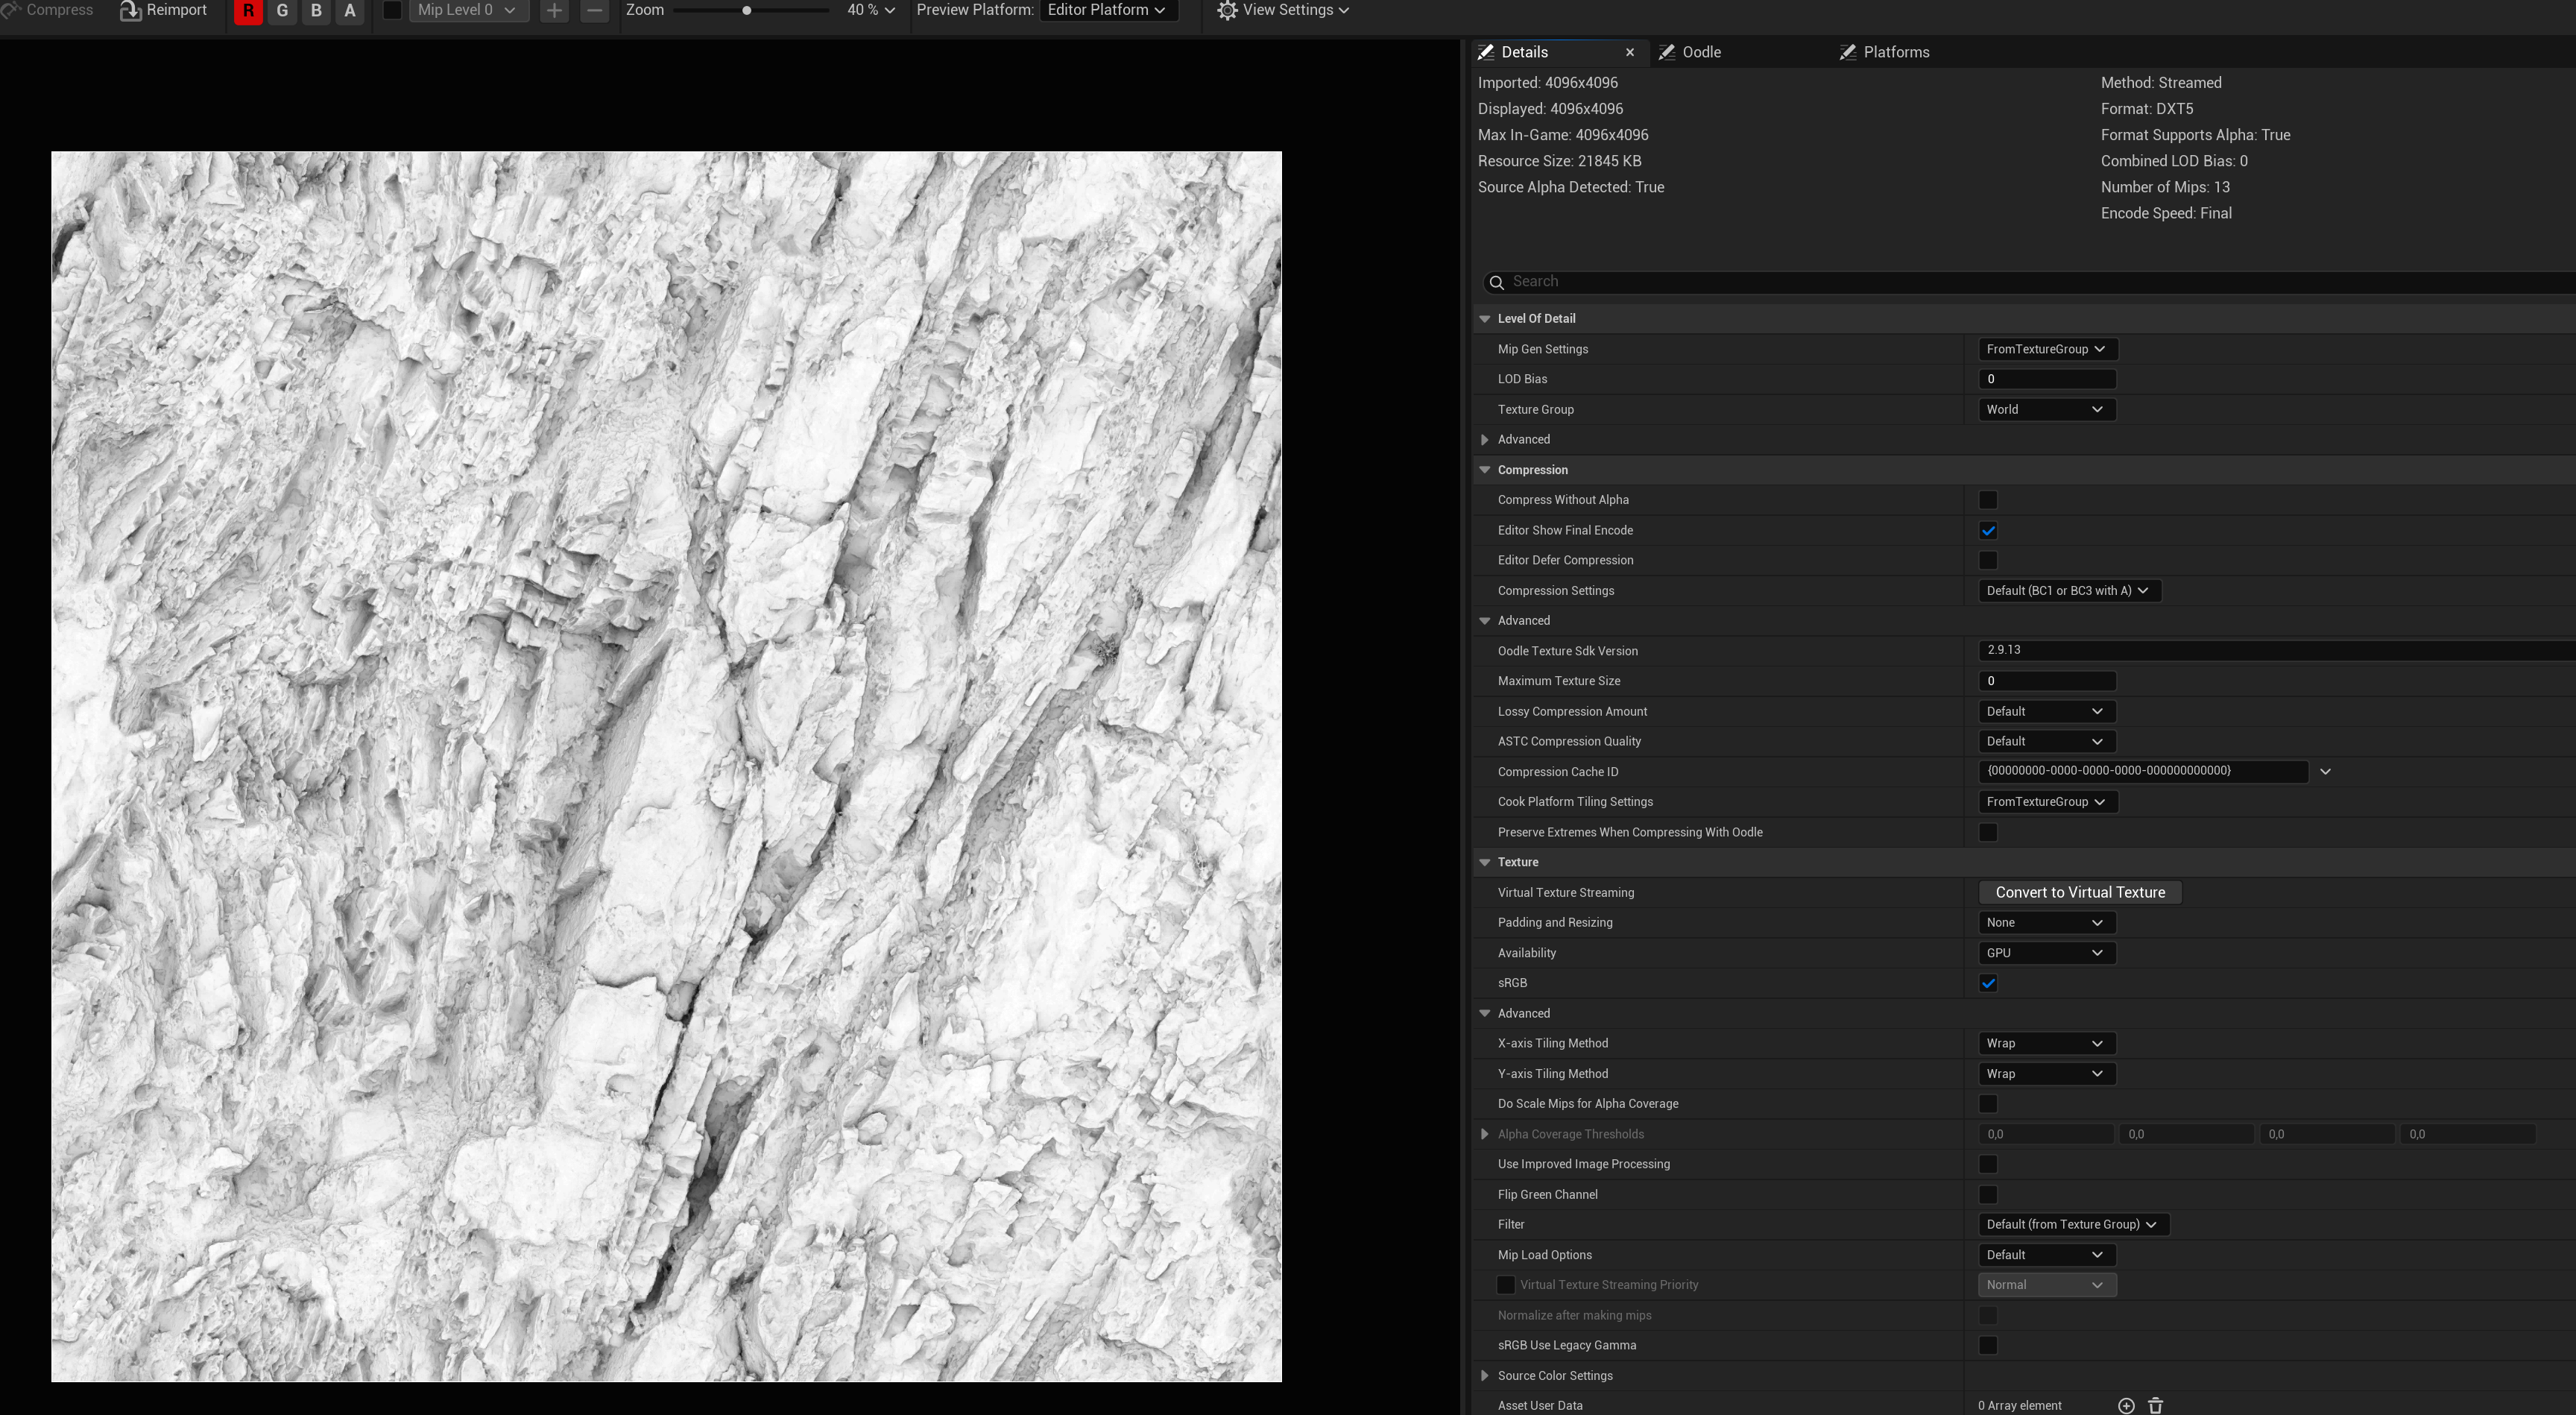This screenshot has width=2576, height=1415.
Task: Toggle the Blue channel button
Action: point(316,11)
